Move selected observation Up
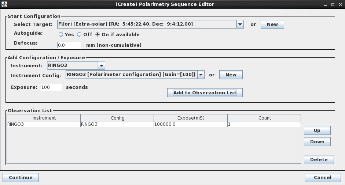Image resolution: width=345 pixels, height=185 pixels. [x=317, y=131]
